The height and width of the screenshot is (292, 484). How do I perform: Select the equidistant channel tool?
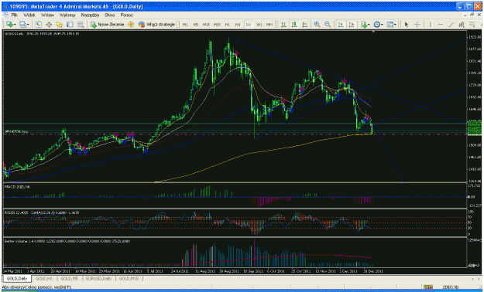462,25
